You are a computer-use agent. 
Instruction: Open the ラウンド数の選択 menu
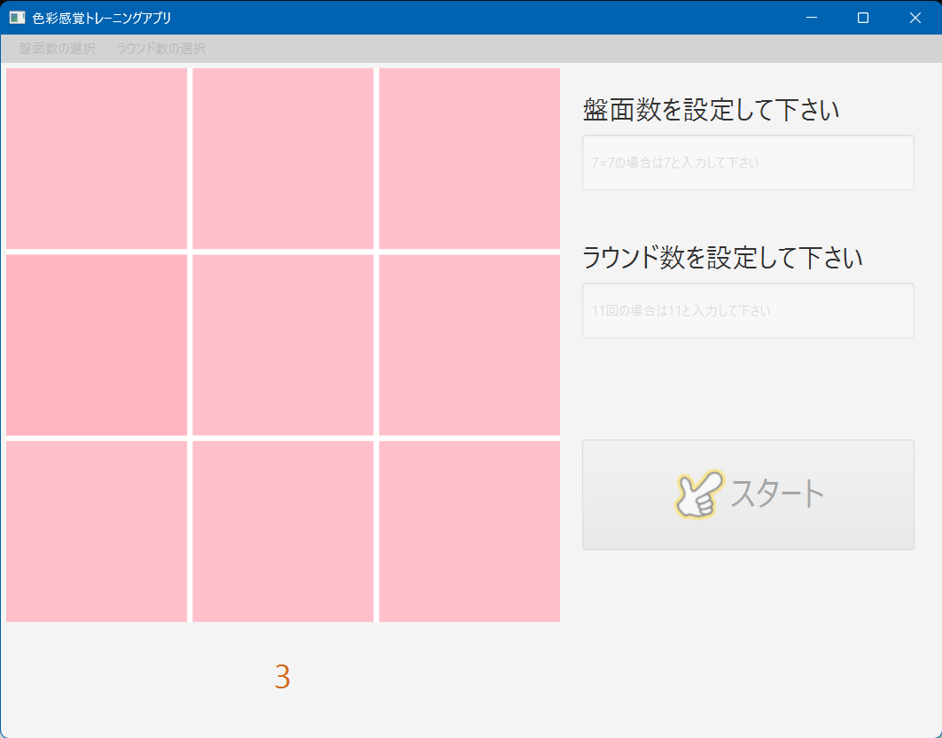pos(160,49)
